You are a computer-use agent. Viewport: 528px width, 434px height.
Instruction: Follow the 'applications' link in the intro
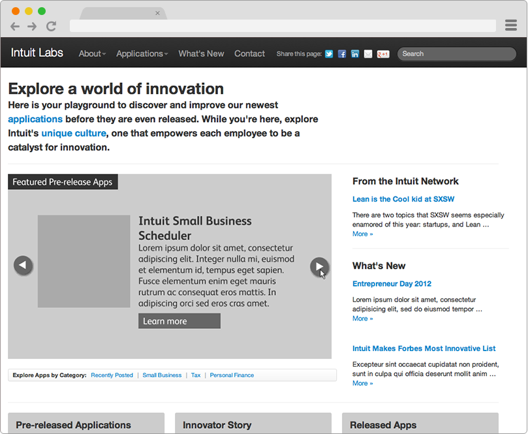(35, 119)
